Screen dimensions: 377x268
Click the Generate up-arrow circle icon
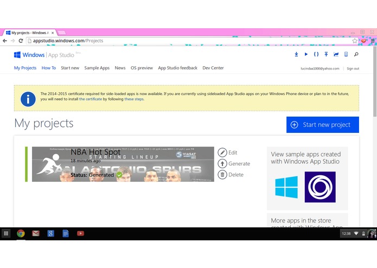222,163
